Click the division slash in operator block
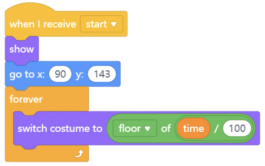 click(x=216, y=129)
